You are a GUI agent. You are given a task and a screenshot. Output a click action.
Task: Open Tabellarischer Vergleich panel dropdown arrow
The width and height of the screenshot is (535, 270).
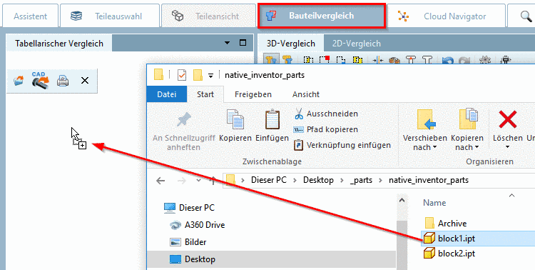[228, 43]
